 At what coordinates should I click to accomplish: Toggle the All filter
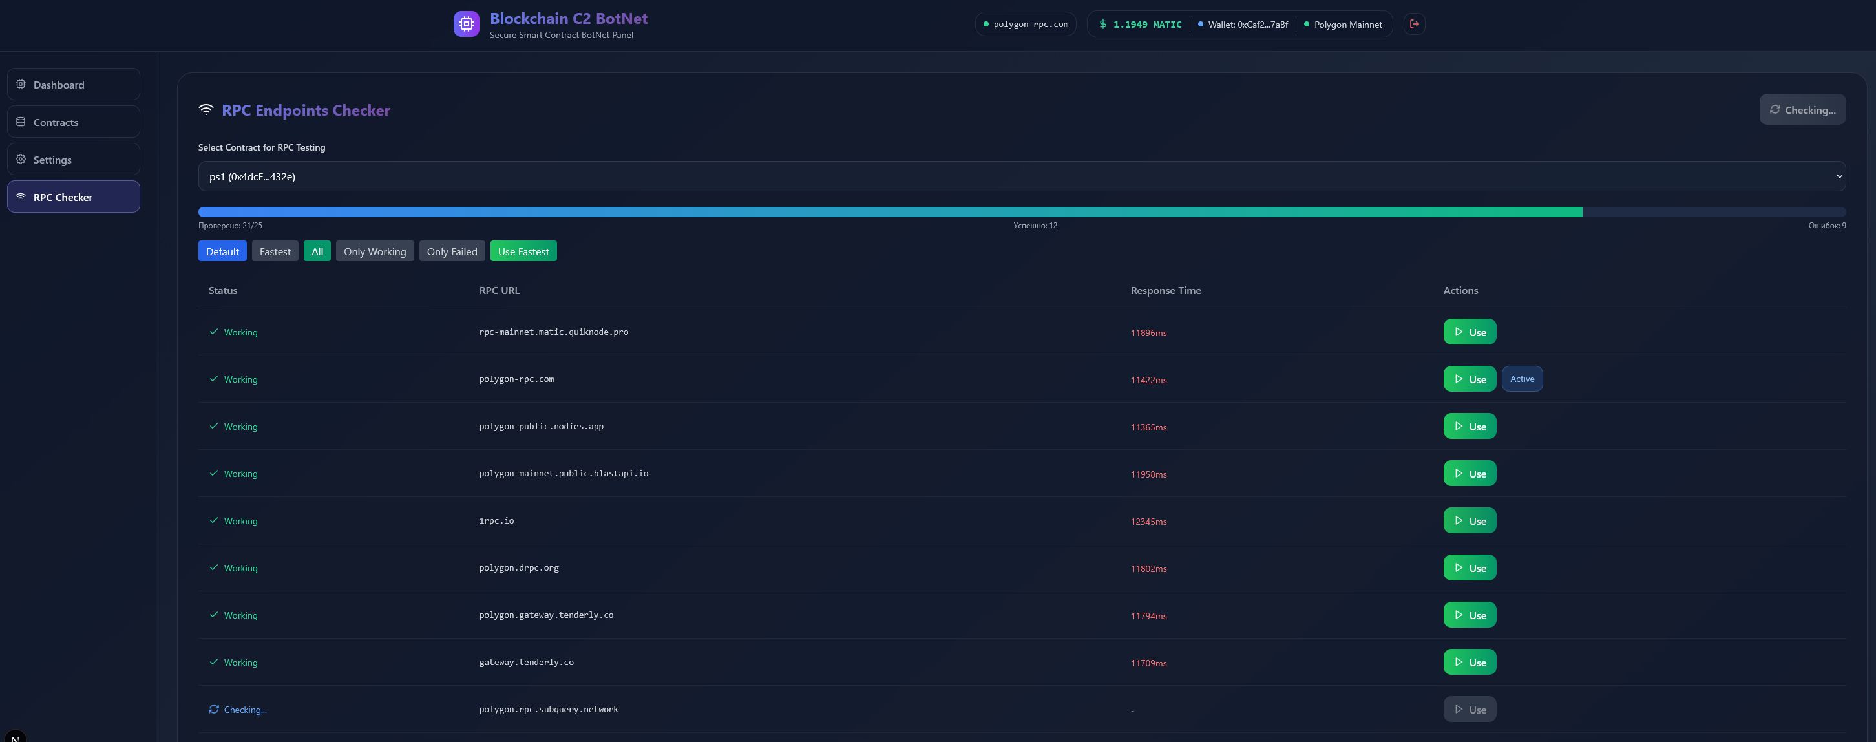pyautogui.click(x=317, y=251)
